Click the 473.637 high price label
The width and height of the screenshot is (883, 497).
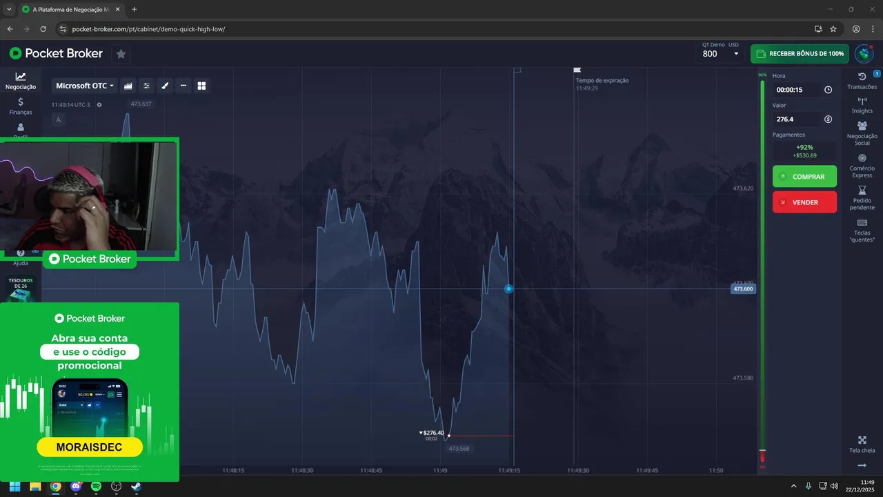(x=141, y=104)
